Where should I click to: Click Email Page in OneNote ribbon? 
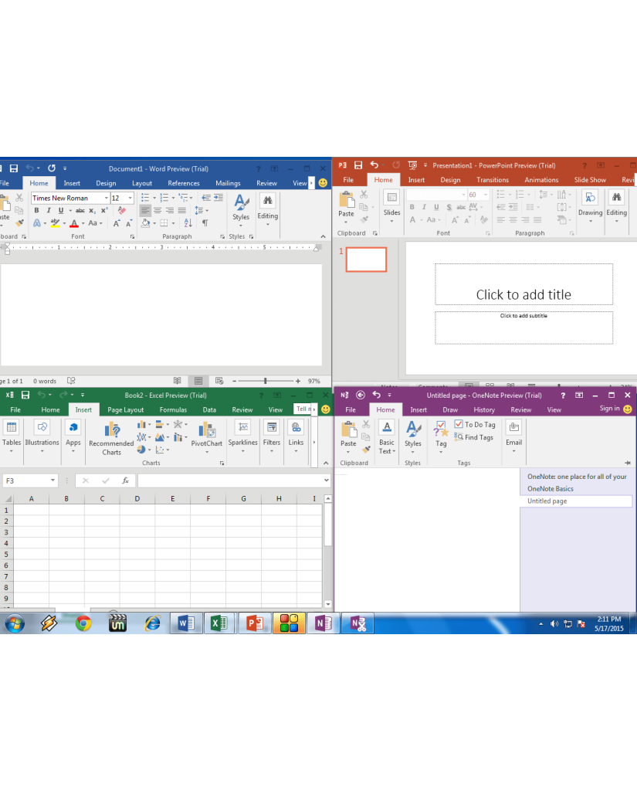coord(514,434)
